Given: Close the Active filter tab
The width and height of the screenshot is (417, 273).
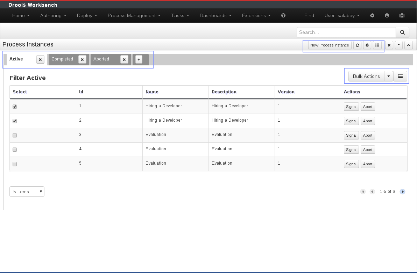Looking at the screenshot, I should point(41,59).
